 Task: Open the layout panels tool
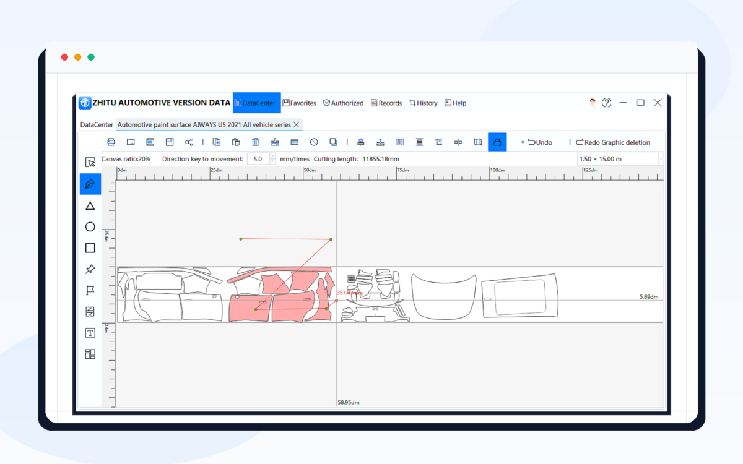pyautogui.click(x=90, y=354)
